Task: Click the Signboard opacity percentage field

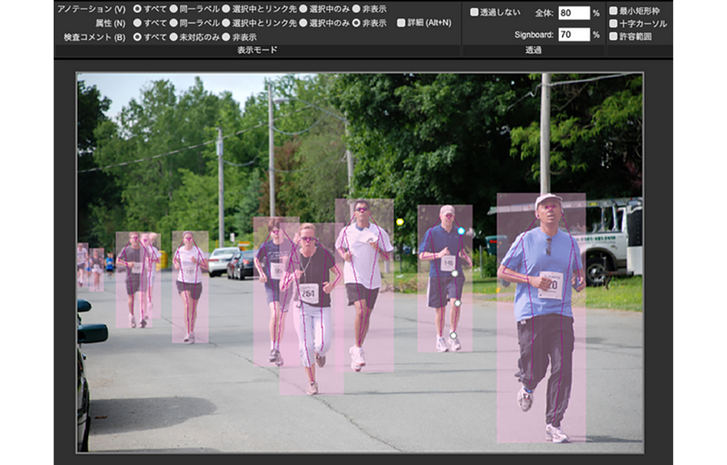Action: (573, 35)
